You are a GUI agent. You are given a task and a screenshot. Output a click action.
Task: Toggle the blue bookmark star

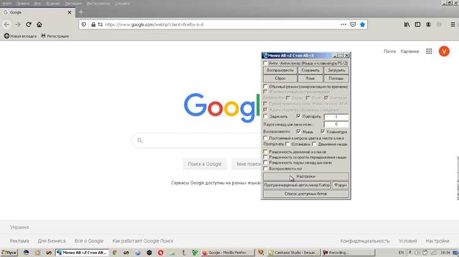pos(362,24)
